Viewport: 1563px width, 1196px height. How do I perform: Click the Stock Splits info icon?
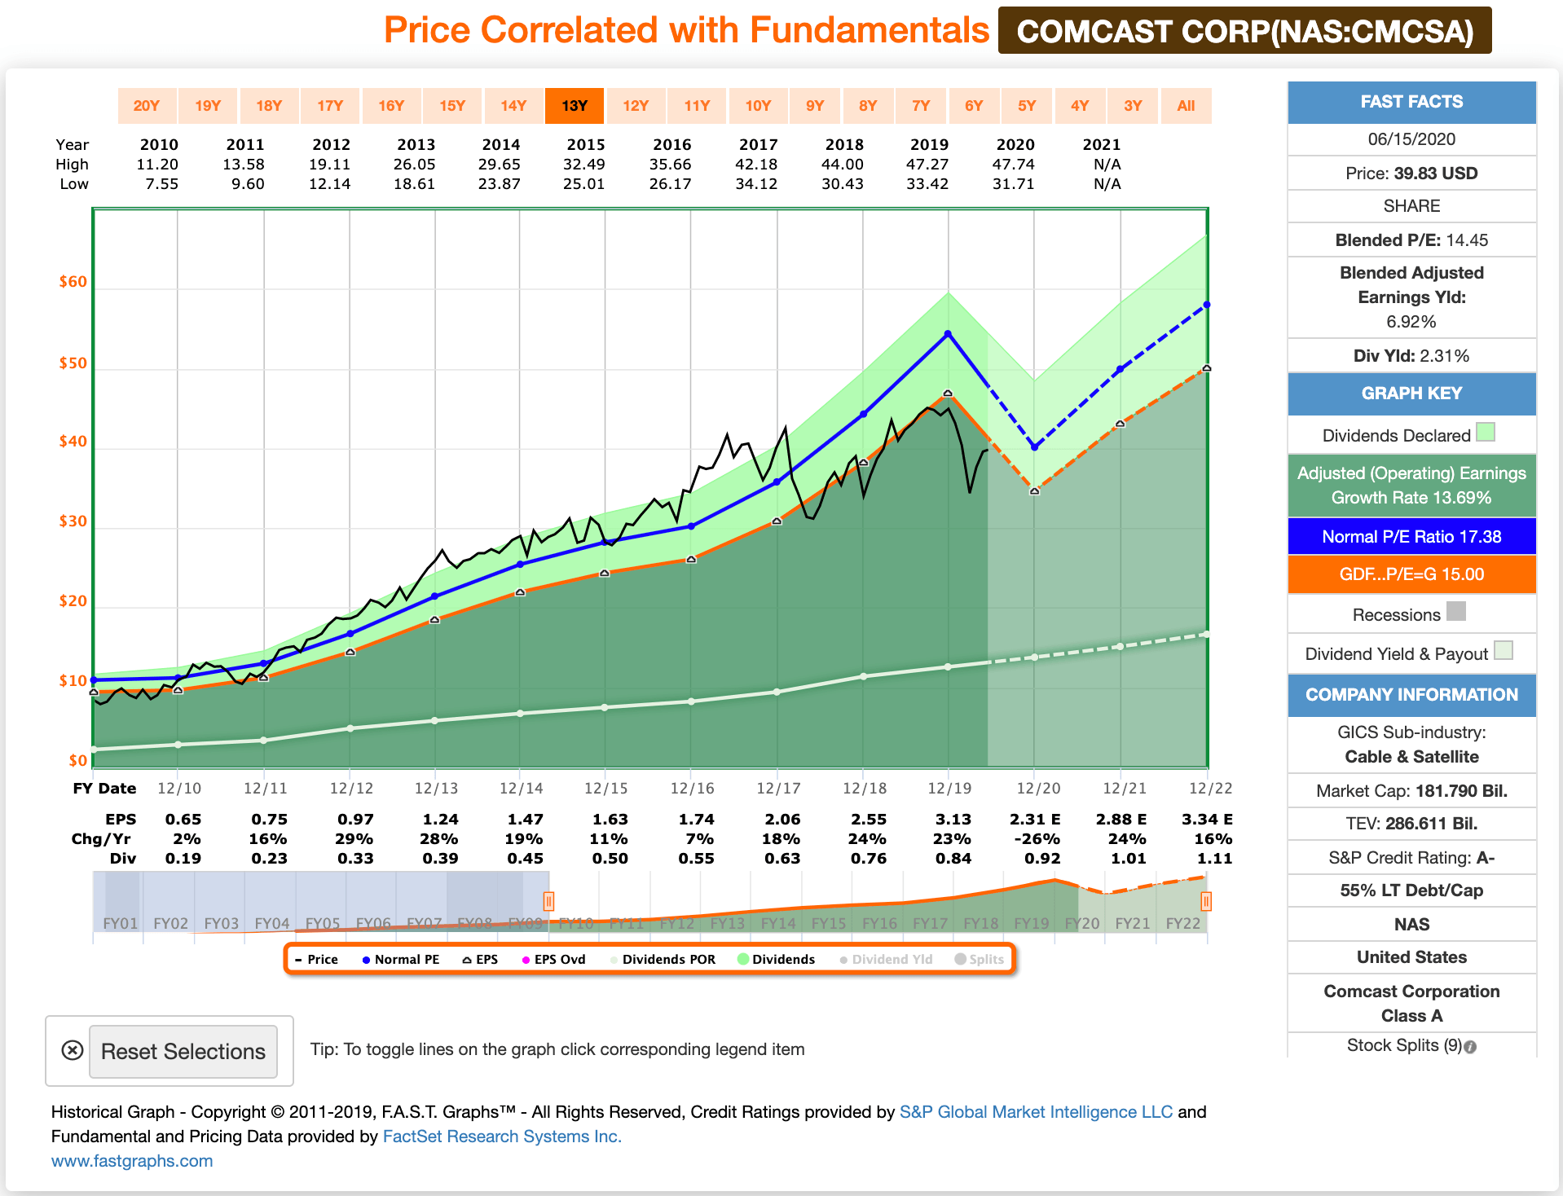[x=1472, y=1044]
